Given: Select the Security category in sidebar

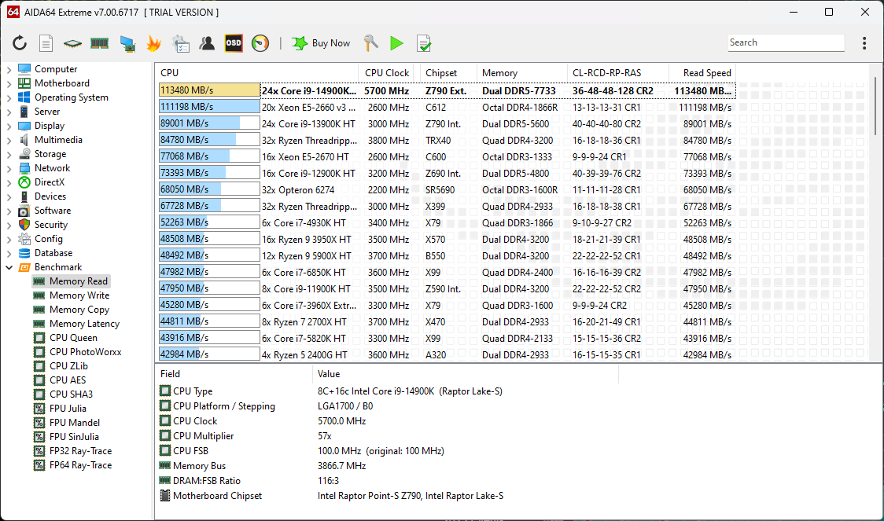Looking at the screenshot, I should click(51, 225).
